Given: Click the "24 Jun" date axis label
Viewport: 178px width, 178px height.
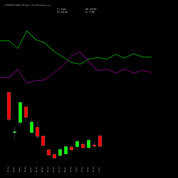Looking at the screenshot, I should click(8, 169).
